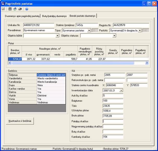The width and height of the screenshot is (158, 151).
Task: Open help via blue question mark icon
Action: 27,9
